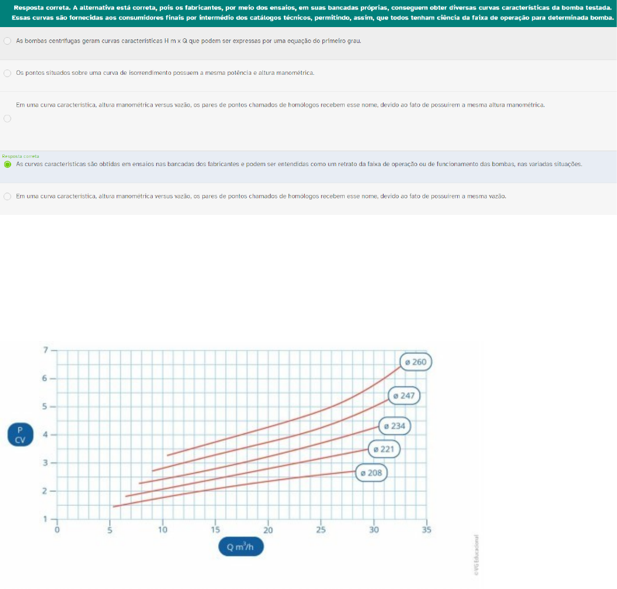Viewport: 617px width, 589px height.
Task: Click the 35 tick on the flow axis
Action: 427,530
